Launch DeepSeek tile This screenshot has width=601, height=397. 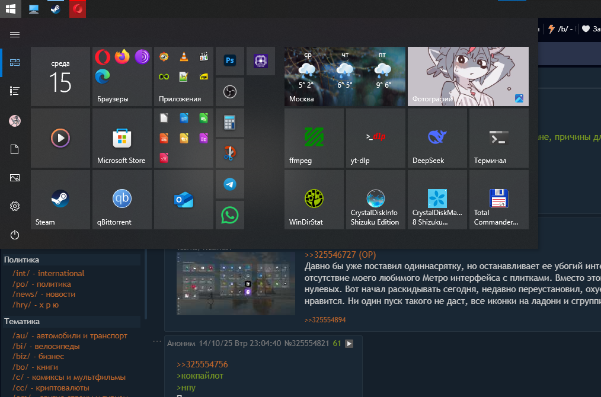437,138
